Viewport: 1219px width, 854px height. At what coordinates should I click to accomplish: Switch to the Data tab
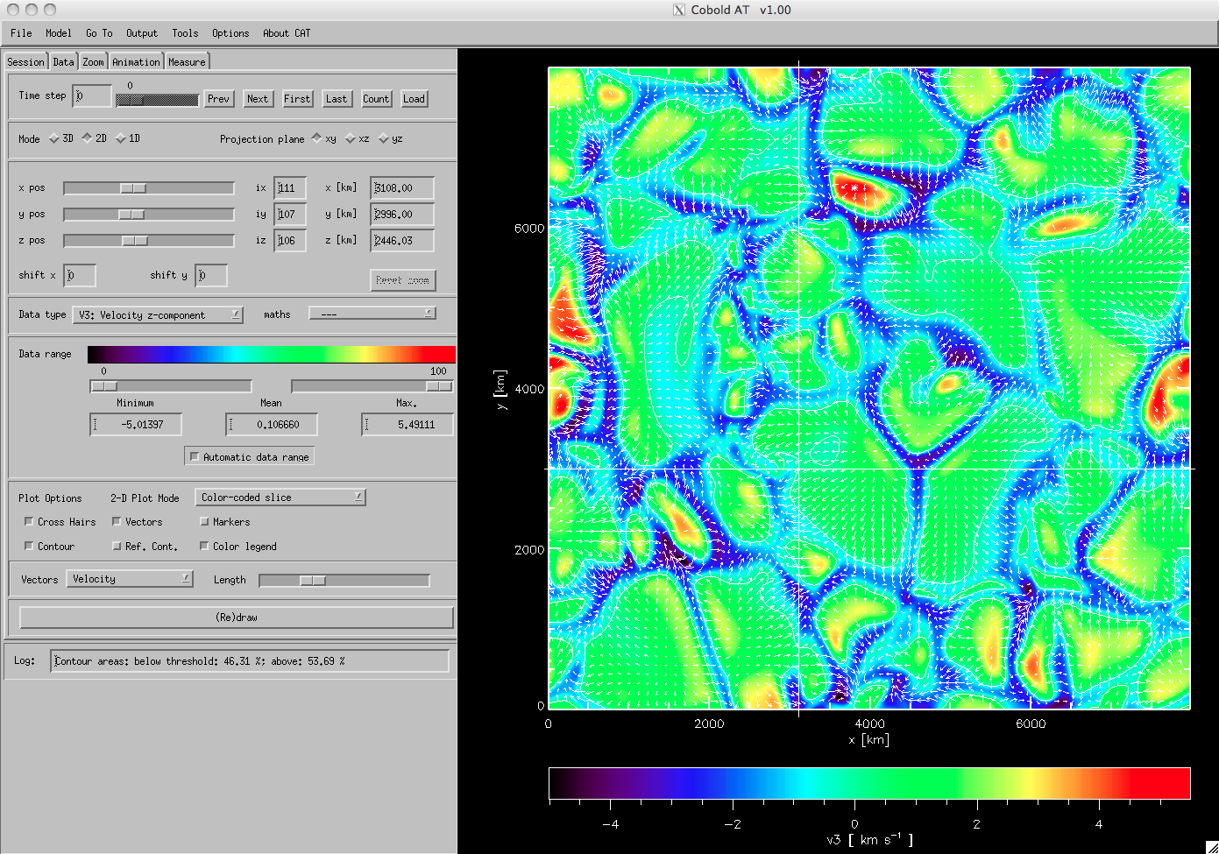63,61
